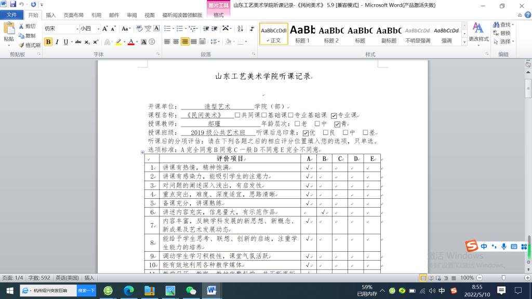Click the 更改样式 button
The width and height of the screenshot is (532, 299).
pos(478,31)
